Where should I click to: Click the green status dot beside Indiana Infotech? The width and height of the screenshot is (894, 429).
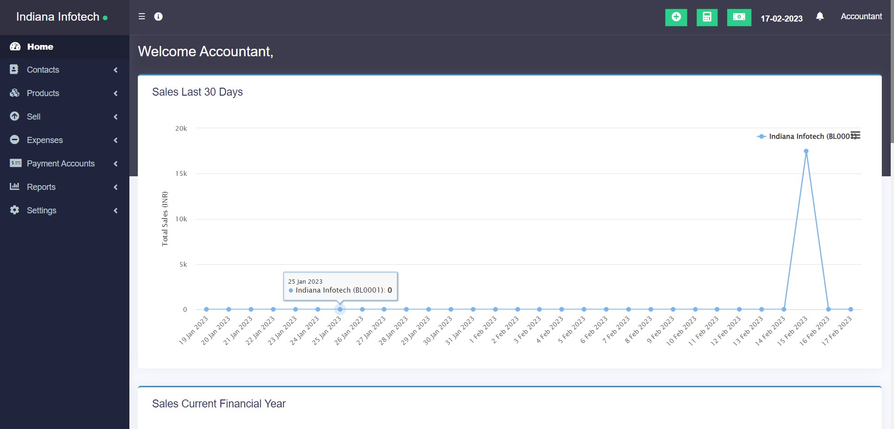pos(105,18)
